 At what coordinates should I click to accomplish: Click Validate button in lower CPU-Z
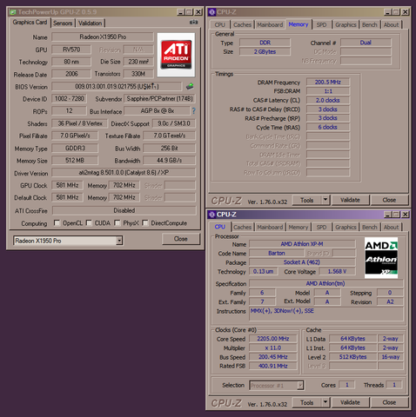[350, 402]
